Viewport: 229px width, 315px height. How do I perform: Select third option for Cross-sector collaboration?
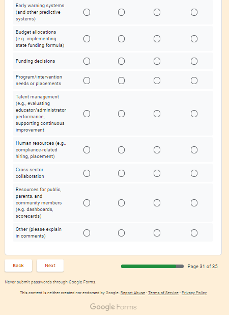157,173
